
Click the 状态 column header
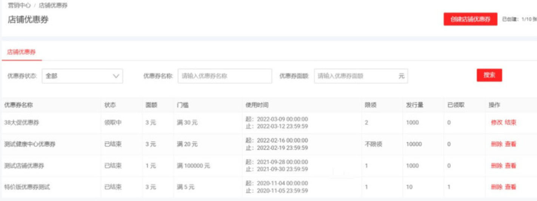tap(110, 105)
